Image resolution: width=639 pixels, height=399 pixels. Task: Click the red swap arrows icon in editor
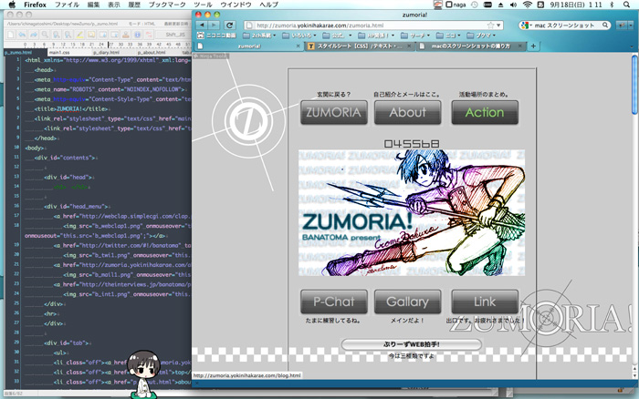149,35
